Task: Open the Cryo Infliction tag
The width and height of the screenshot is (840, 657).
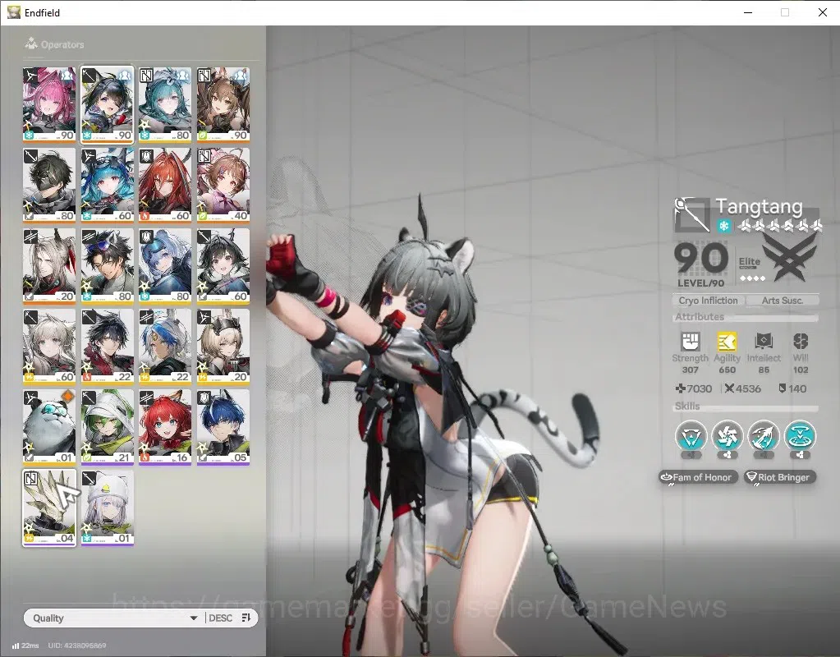Action: pyautogui.click(x=709, y=301)
